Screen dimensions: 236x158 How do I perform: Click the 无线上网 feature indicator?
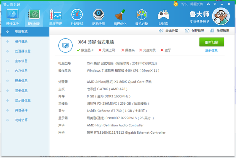107,50
